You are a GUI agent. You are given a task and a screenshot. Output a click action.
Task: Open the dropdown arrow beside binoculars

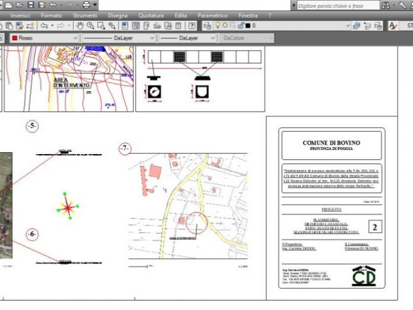(394, 5)
